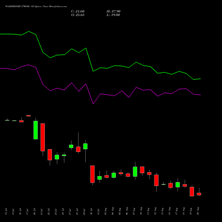This screenshot has width=222, height=222.
Task: Click the 20 Jul date label
Action: coord(35,211)
